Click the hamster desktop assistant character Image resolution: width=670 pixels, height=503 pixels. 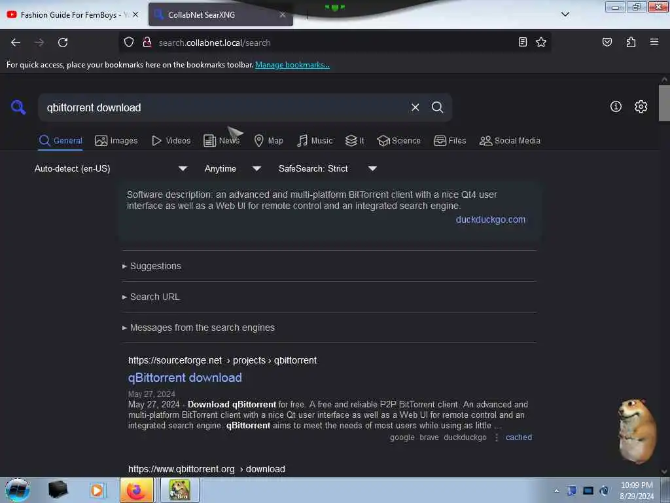[x=637, y=431]
